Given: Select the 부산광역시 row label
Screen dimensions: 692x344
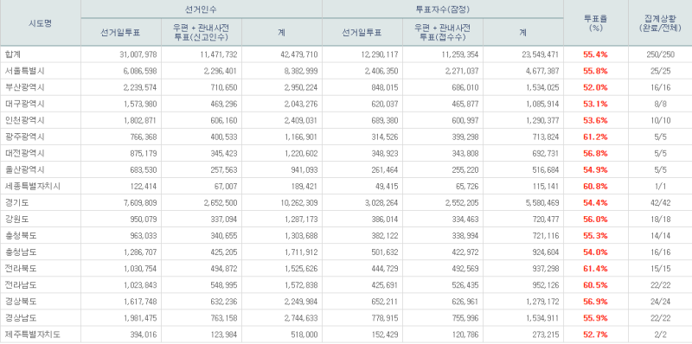Looking at the screenshot, I should pyautogui.click(x=25, y=87).
